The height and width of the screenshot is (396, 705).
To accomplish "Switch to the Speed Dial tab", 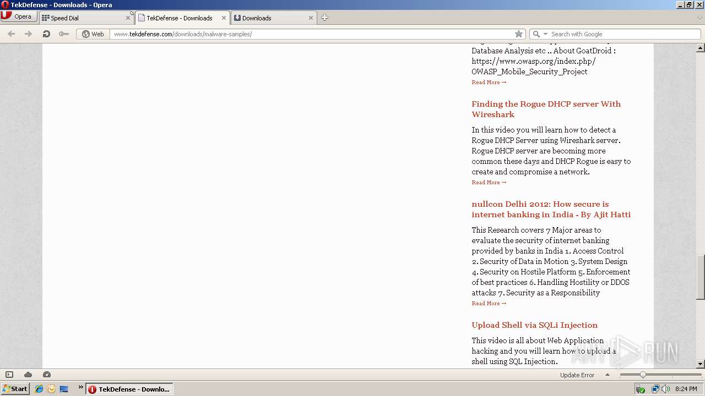I will [86, 18].
